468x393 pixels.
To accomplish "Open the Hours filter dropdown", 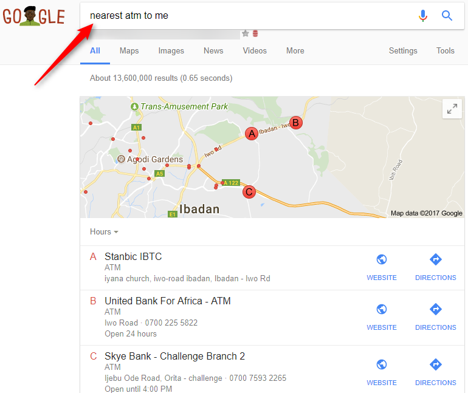I will point(104,231).
